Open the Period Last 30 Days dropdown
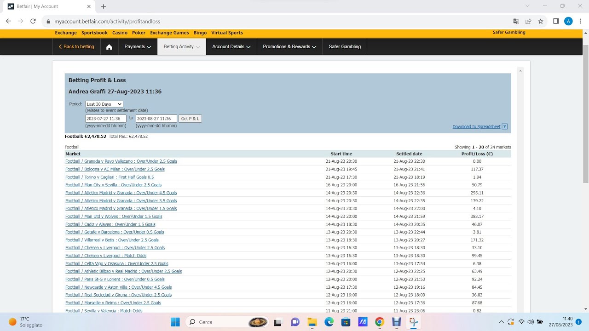Viewport: 589px width, 331px height. pos(104,104)
